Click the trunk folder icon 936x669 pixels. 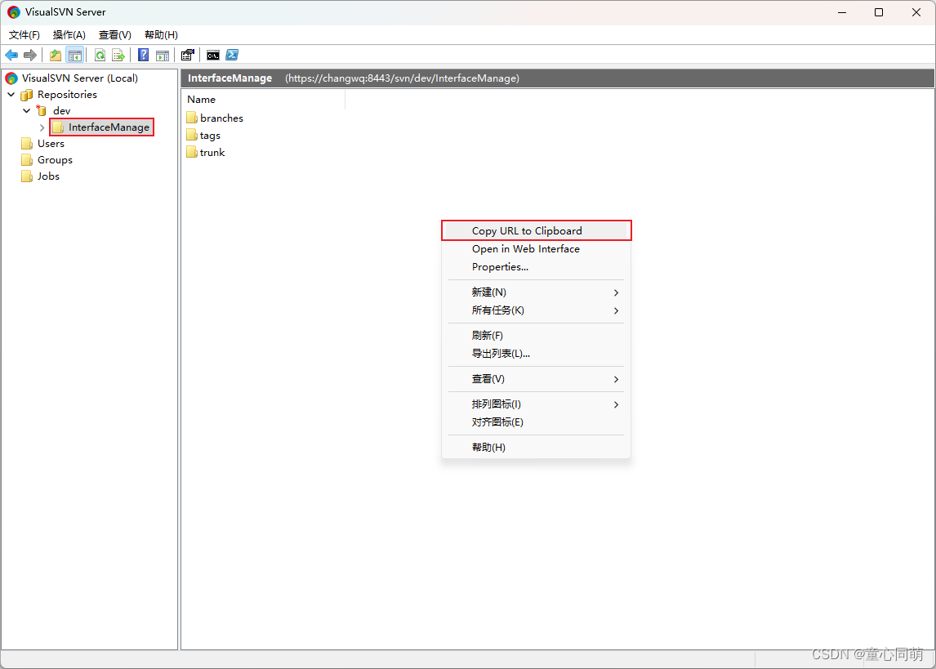tap(192, 152)
